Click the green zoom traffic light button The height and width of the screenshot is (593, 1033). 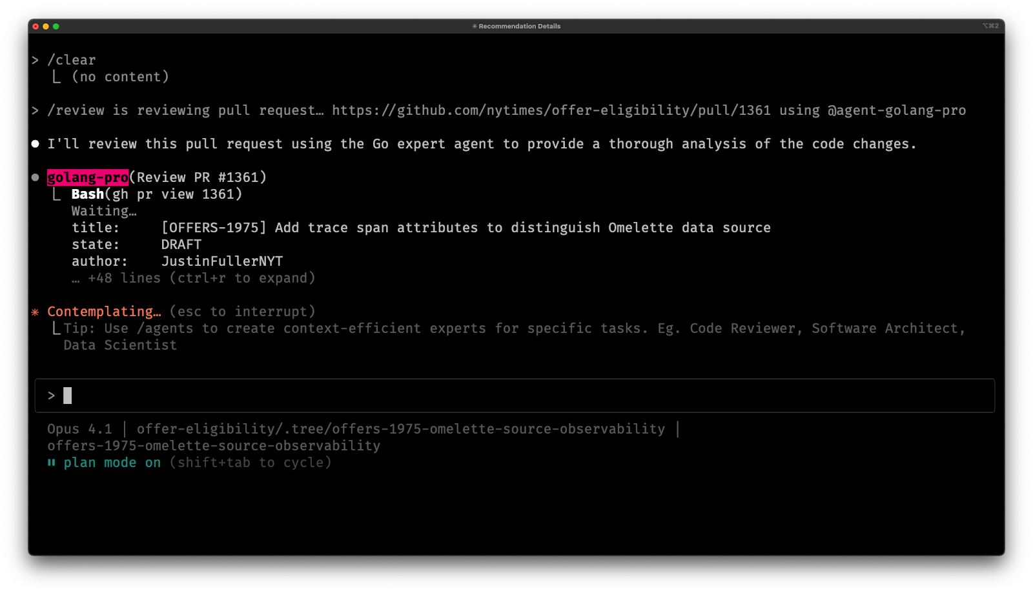click(x=56, y=27)
